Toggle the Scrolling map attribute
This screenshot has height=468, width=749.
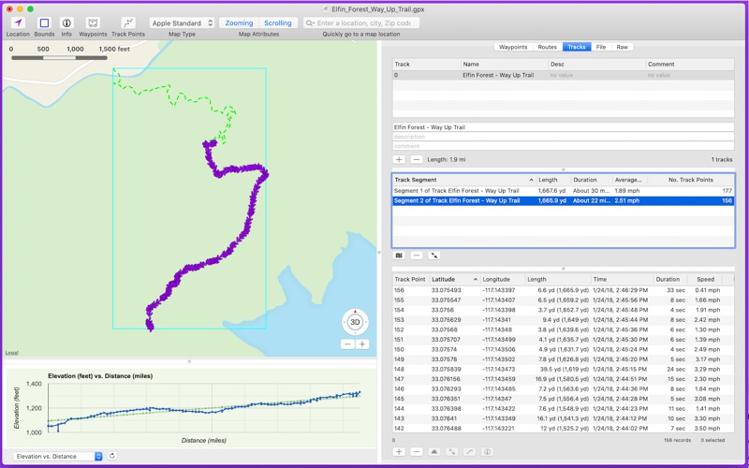tap(277, 22)
